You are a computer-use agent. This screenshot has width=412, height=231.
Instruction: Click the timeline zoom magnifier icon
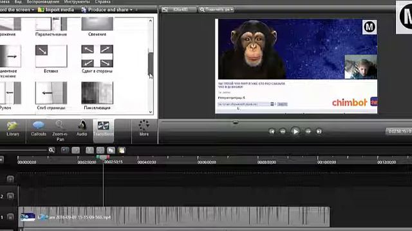tap(51, 150)
